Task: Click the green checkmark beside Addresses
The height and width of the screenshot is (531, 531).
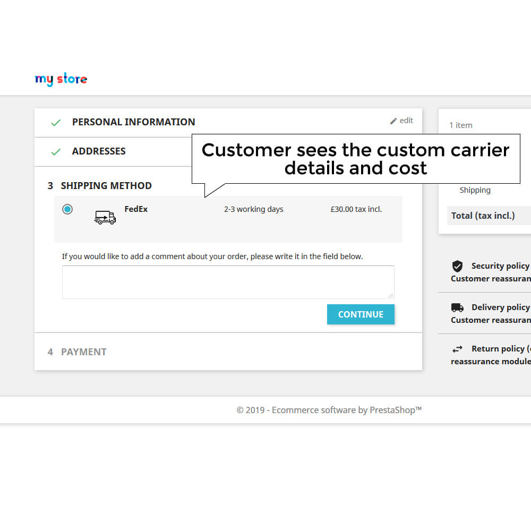Action: click(x=56, y=152)
